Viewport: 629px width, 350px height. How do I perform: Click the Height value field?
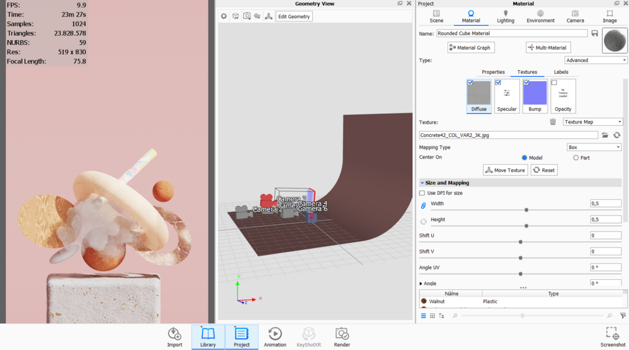tap(605, 220)
